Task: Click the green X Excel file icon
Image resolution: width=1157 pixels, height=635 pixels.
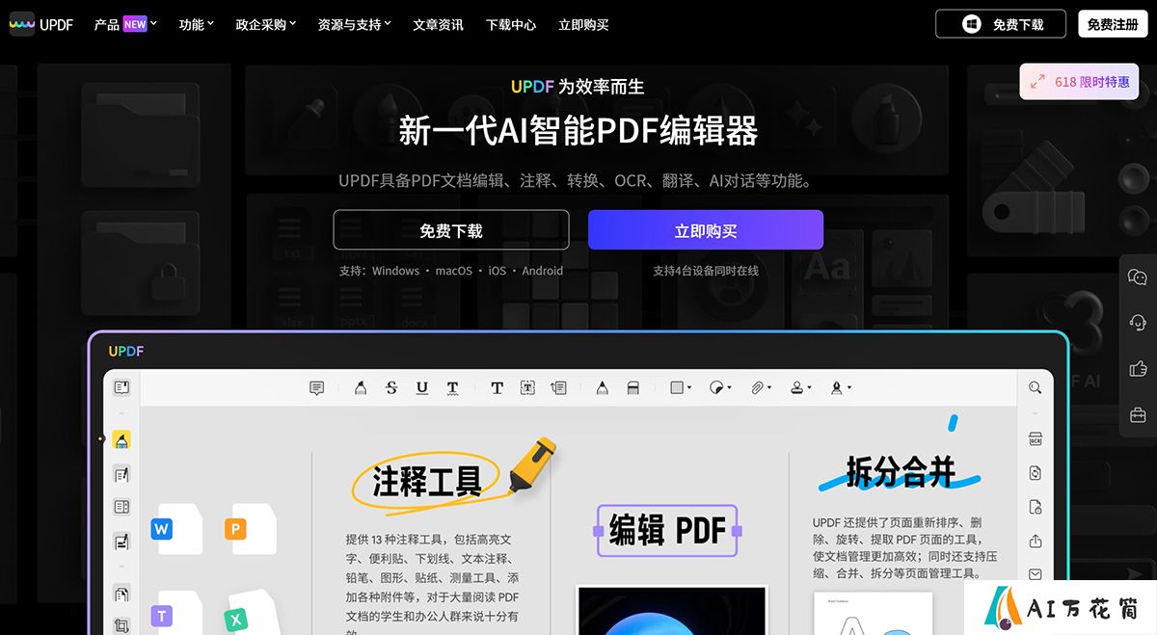Action: pos(235,621)
